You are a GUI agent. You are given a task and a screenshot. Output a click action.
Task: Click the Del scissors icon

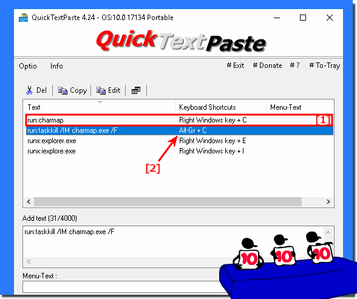[29, 90]
